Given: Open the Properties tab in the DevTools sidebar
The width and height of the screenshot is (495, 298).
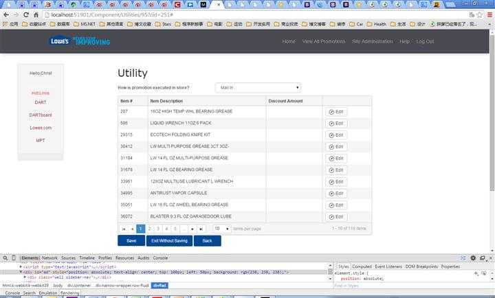Looking at the screenshot, I should tap(450, 266).
